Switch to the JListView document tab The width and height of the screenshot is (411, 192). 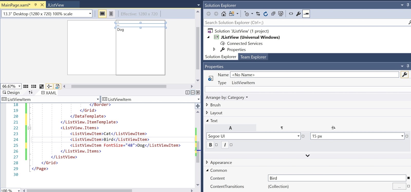(55, 5)
